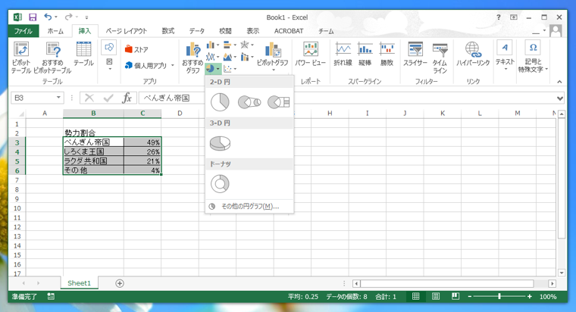Click the zoom slider
Viewport: 576px width, 312px height.
(499, 296)
